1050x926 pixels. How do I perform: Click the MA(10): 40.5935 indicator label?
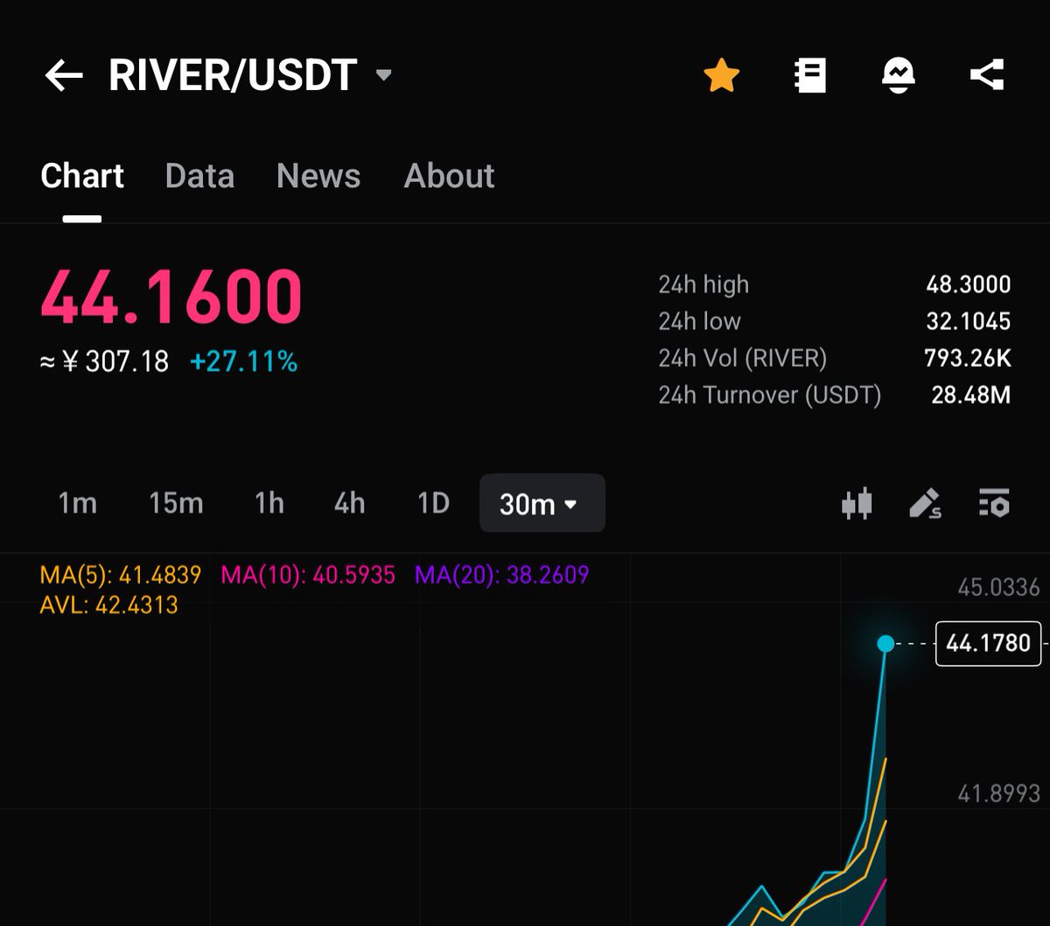click(x=308, y=575)
